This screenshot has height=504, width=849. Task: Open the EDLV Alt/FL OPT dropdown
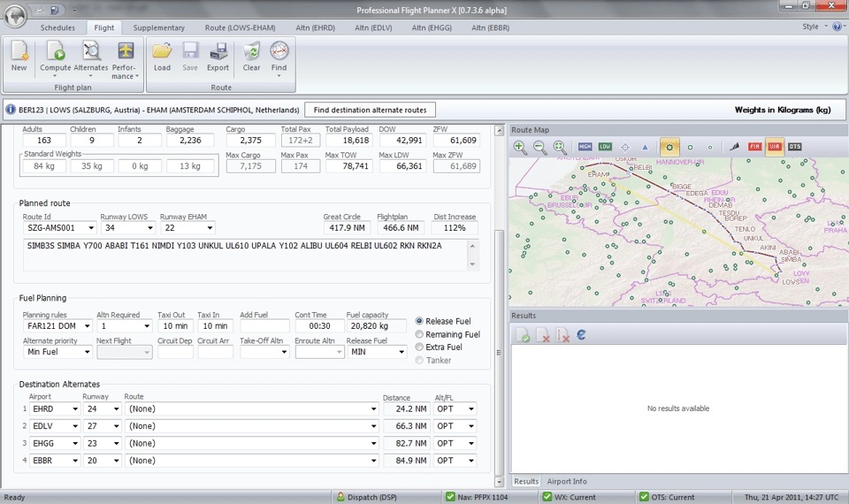point(471,426)
